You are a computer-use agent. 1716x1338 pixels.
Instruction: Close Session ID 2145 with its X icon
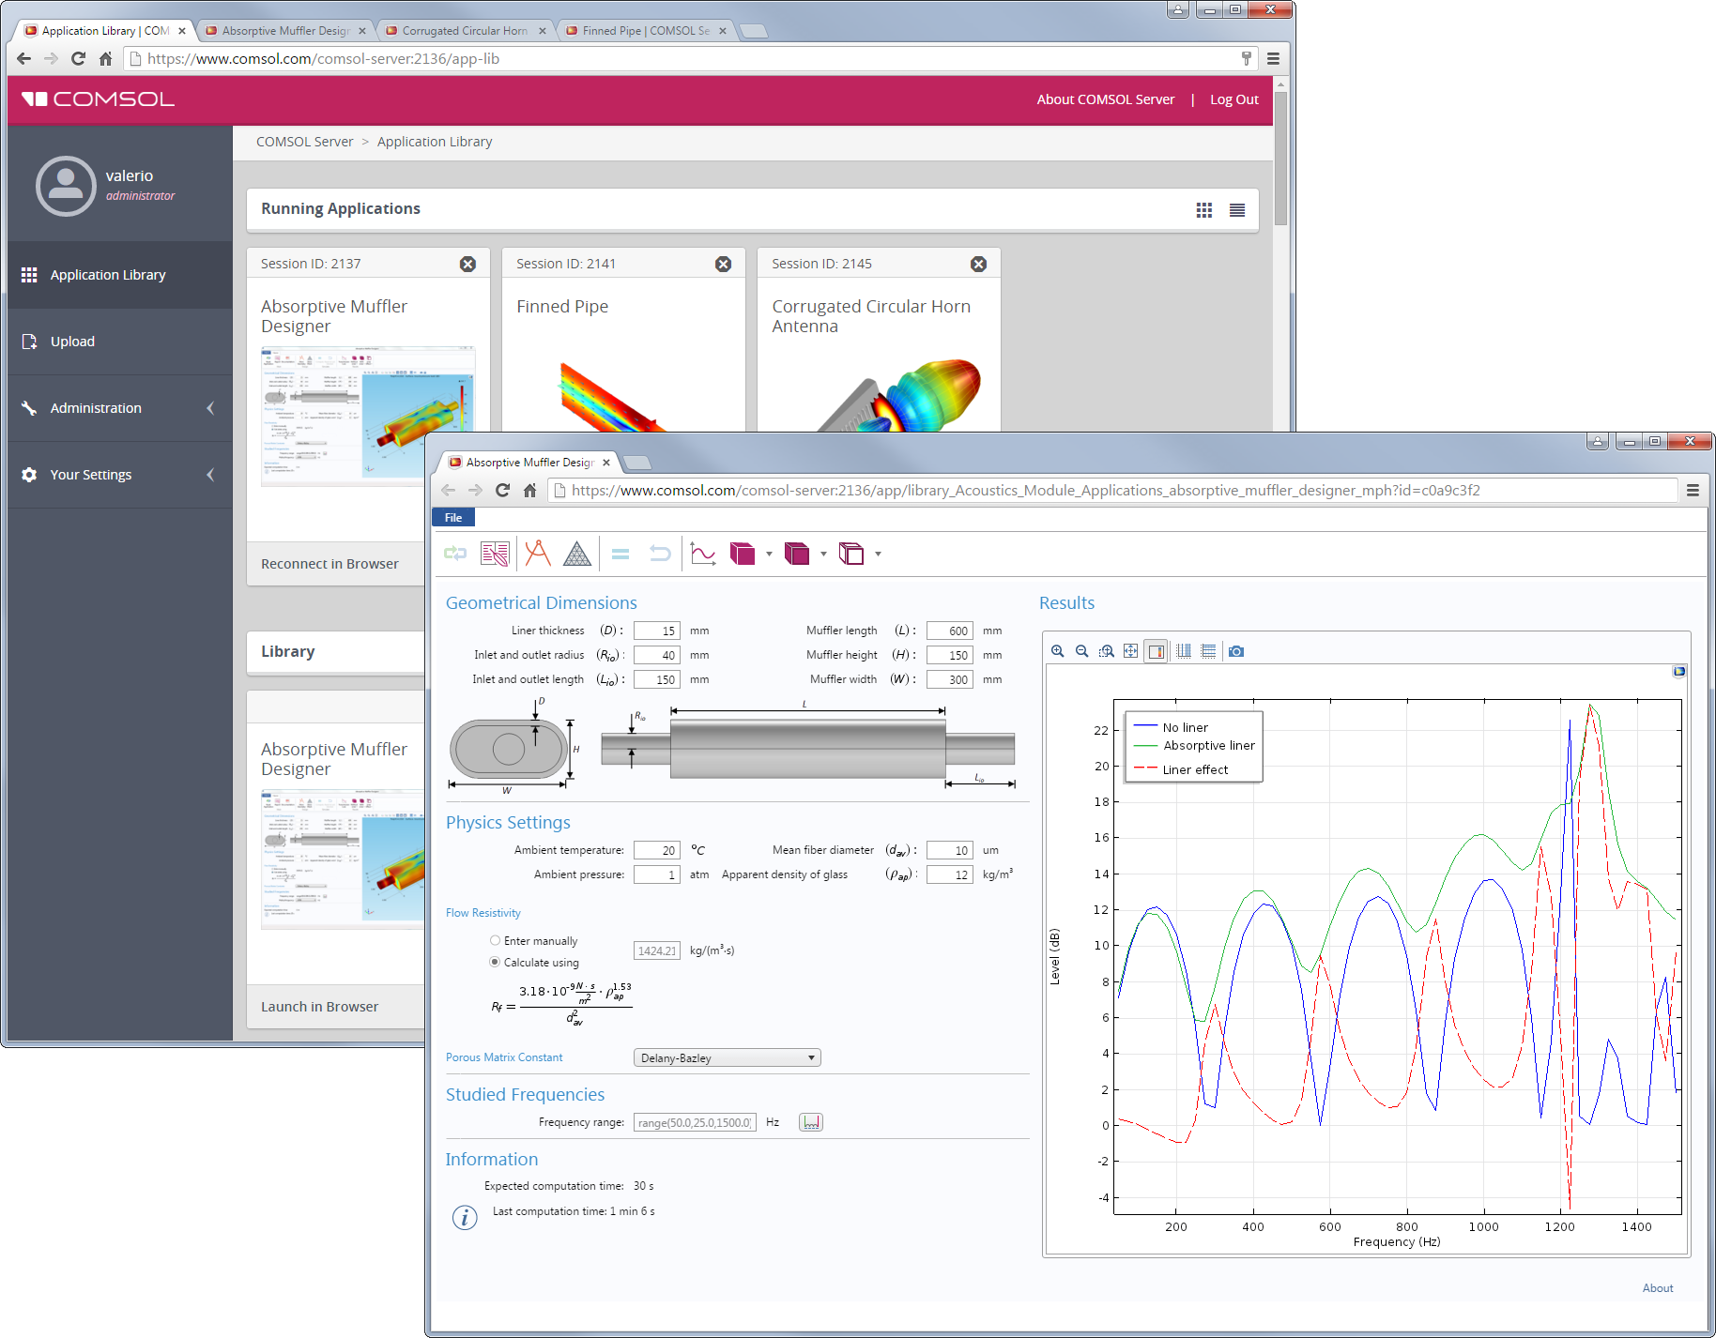(x=978, y=265)
